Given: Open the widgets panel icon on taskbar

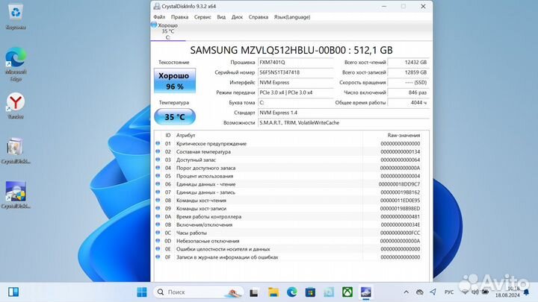Looking at the screenshot, I should point(13,292).
